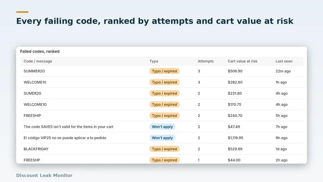This screenshot has height=182, width=323.
Task: Select the BLACKFRIDAY code cell
Action: tap(36, 149)
